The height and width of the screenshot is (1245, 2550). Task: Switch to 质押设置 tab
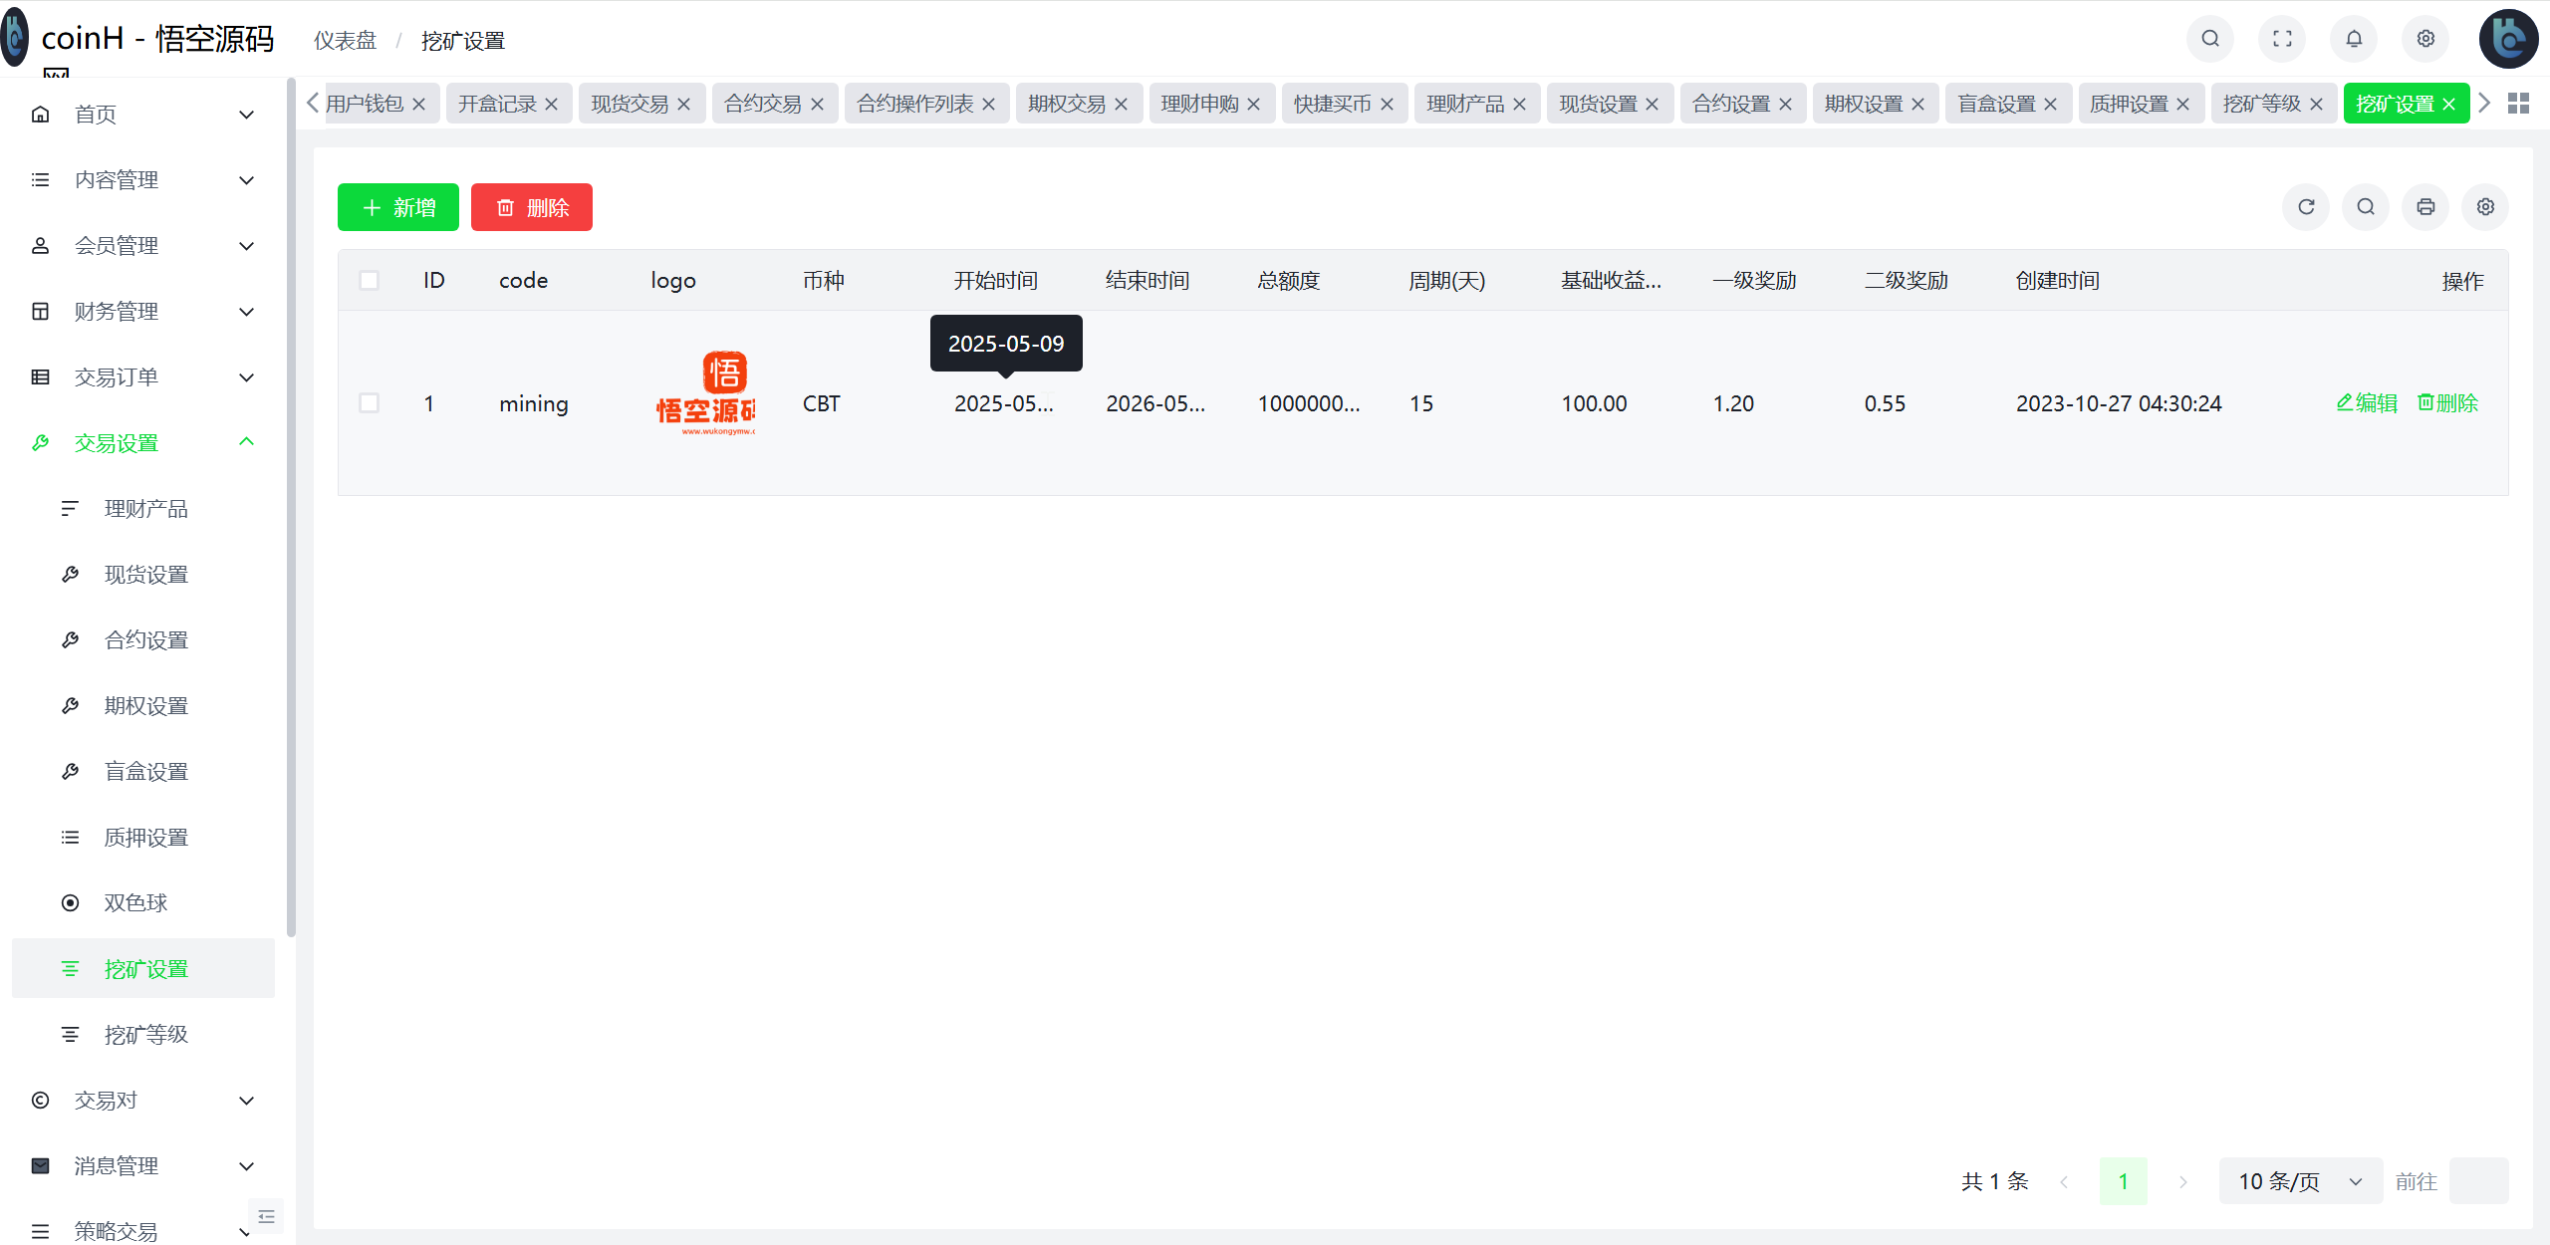[x=2129, y=104]
